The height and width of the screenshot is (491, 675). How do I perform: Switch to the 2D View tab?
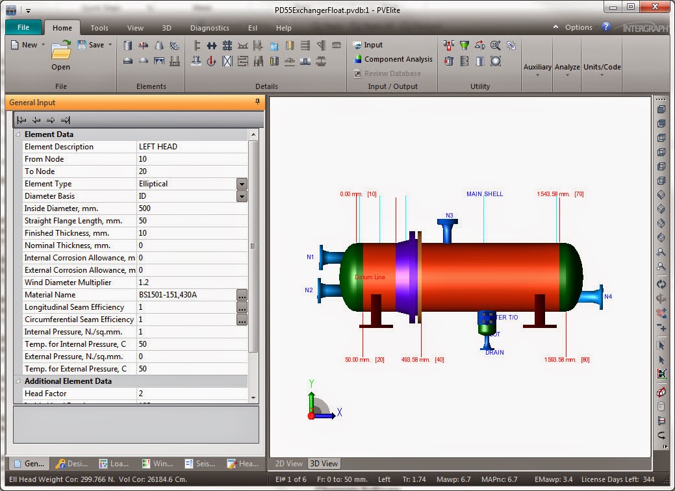click(288, 463)
